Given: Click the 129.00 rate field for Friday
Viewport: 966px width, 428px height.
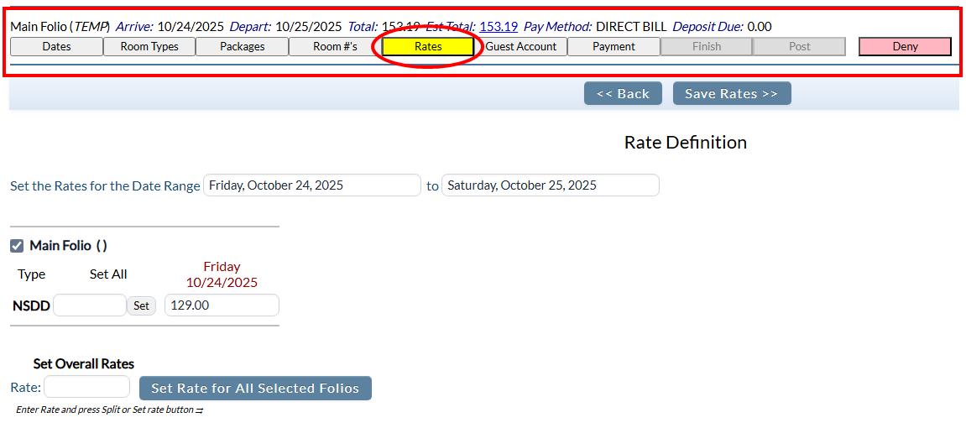Looking at the screenshot, I should (222, 305).
